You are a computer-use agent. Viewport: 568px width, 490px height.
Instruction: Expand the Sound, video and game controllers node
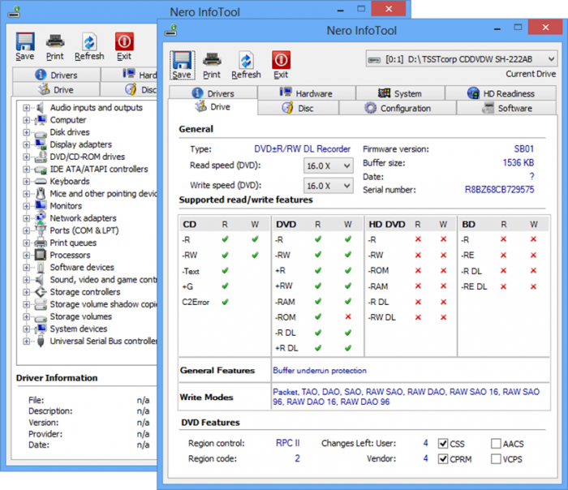coord(26,280)
